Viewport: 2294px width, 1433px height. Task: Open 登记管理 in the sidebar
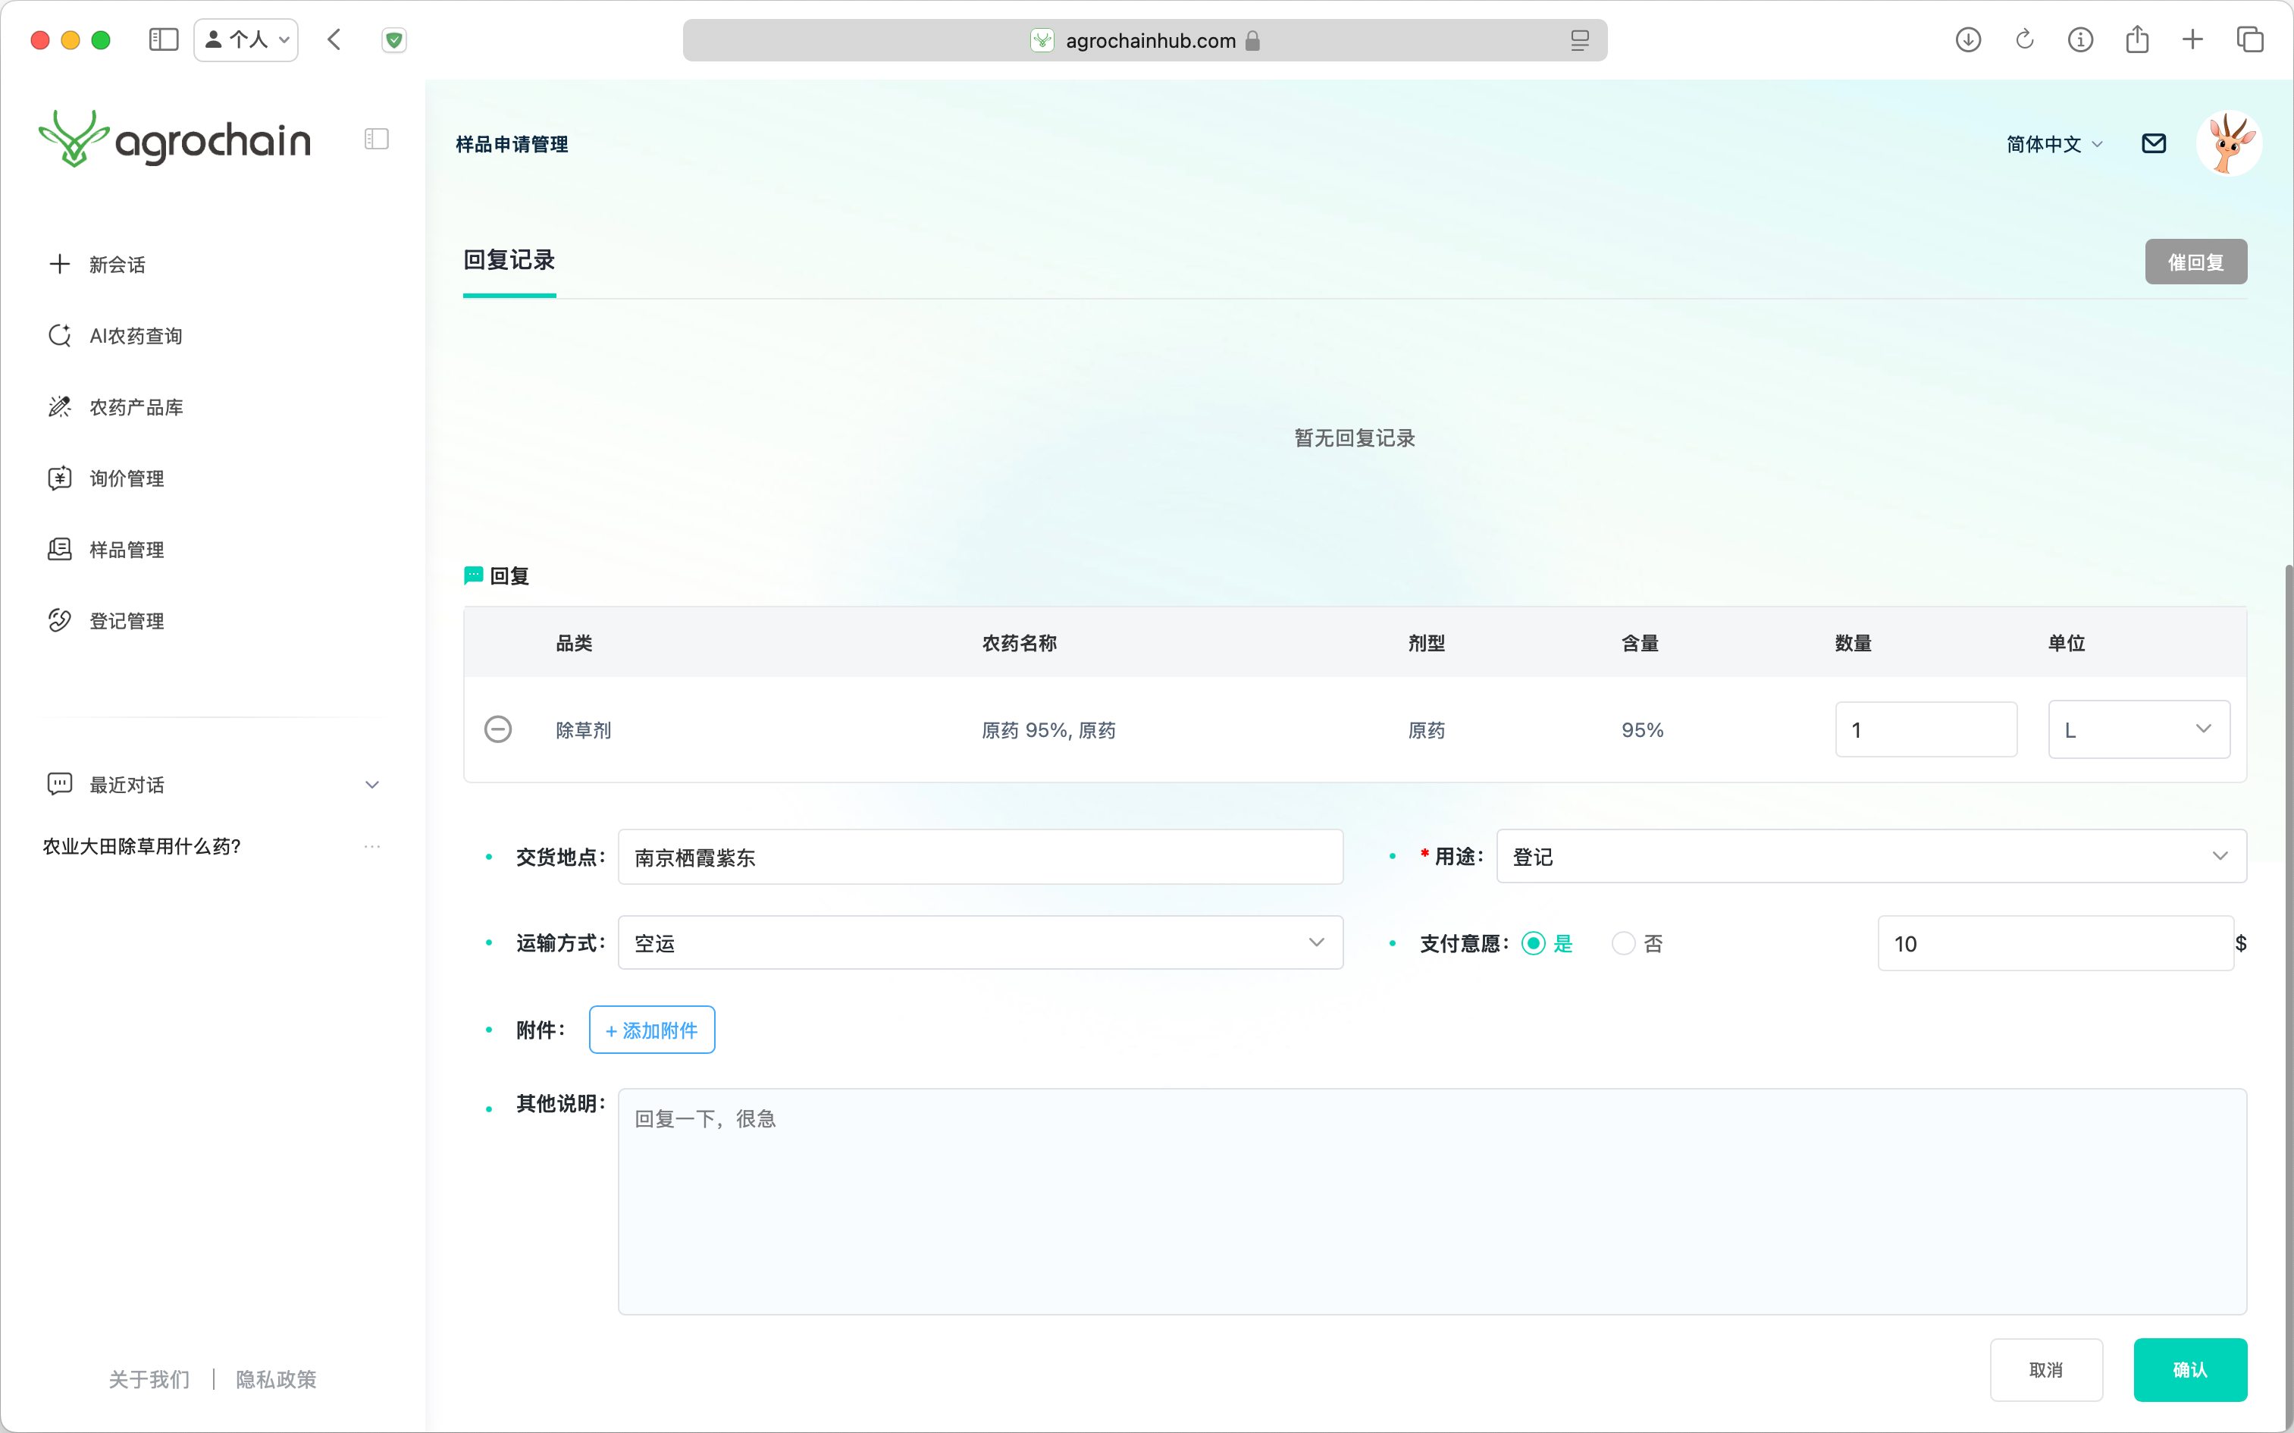(126, 621)
